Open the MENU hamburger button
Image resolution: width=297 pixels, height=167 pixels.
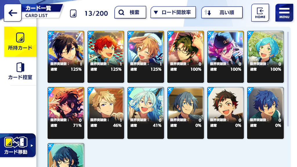click(x=284, y=13)
